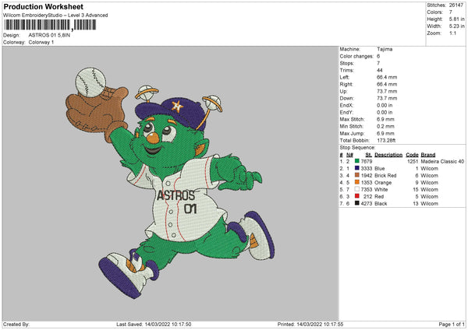Click the 'Blue' description in stop 2
This screenshot has height=330, width=468.
[x=380, y=169]
